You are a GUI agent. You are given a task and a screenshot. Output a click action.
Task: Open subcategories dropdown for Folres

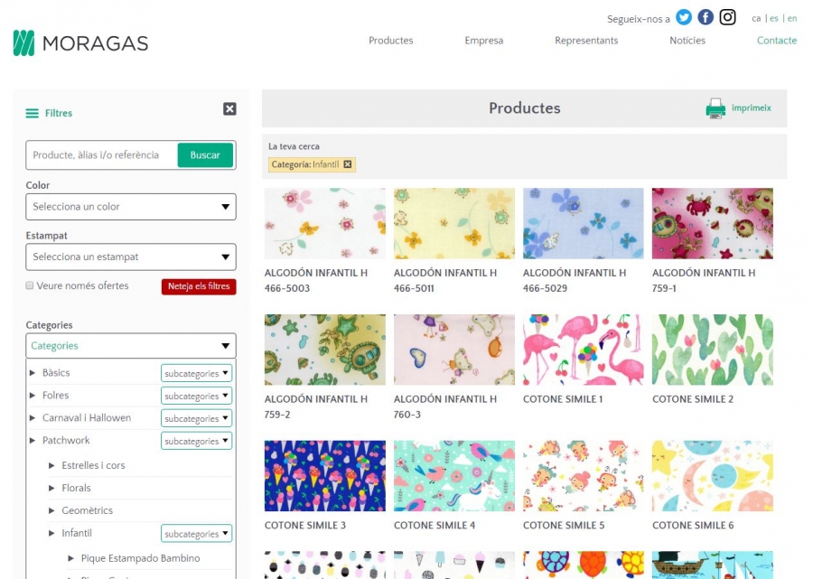pyautogui.click(x=196, y=396)
